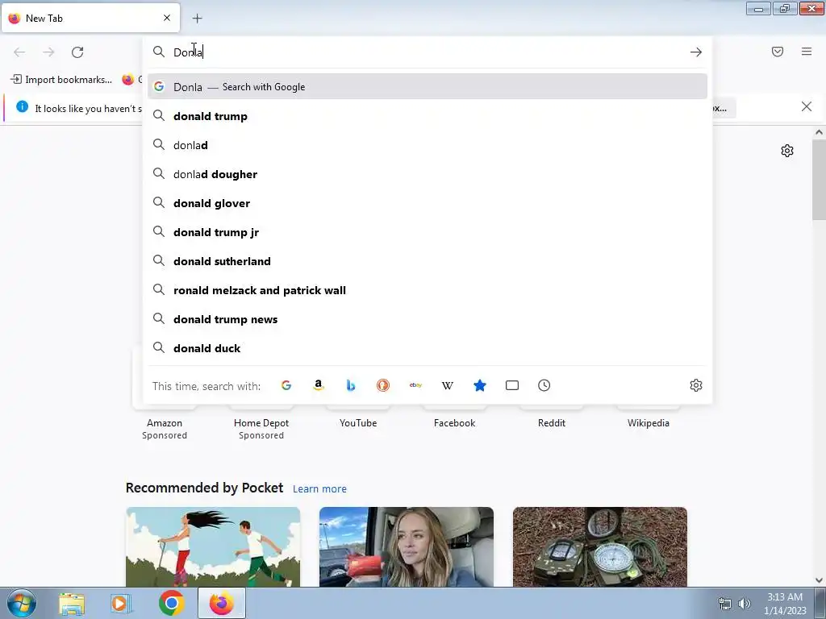Screen dimensions: 826x619
Task: Search this time with Google icon
Action: point(286,385)
